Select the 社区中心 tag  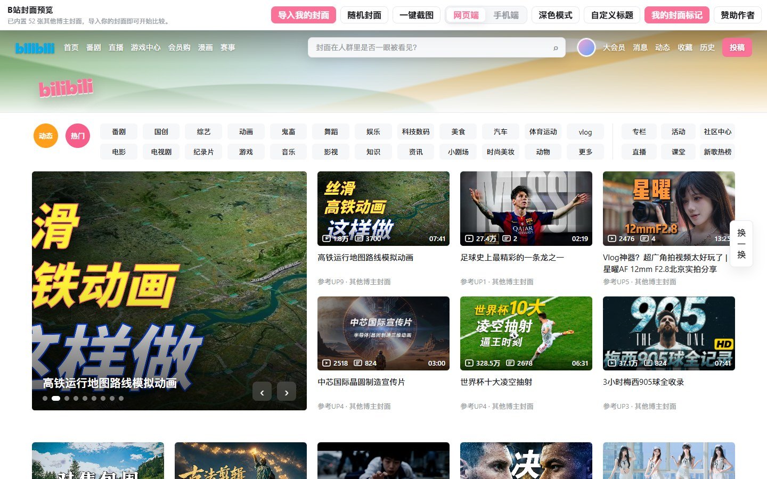point(717,131)
